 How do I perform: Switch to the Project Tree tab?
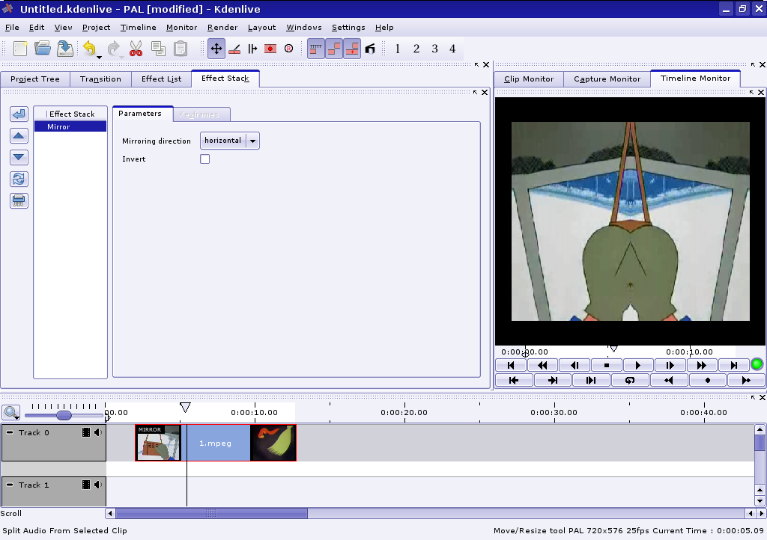pos(35,79)
